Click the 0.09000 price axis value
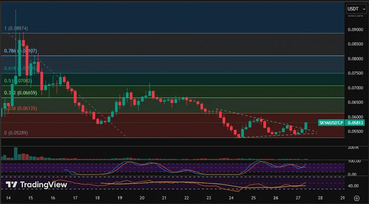Viewport: 369px width, 204px height. (355, 30)
